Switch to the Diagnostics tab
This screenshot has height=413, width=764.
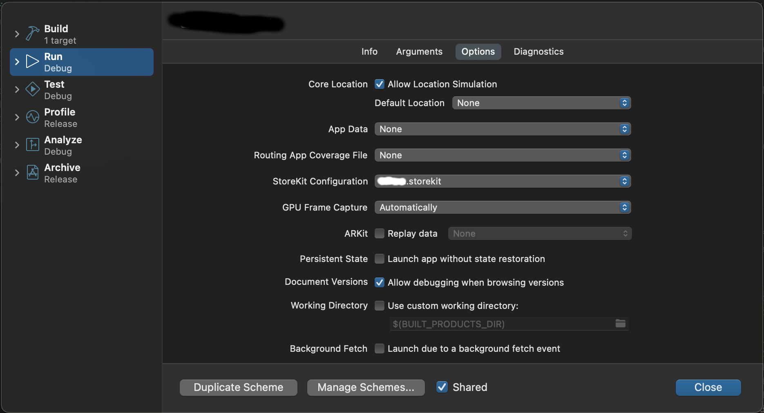point(538,51)
